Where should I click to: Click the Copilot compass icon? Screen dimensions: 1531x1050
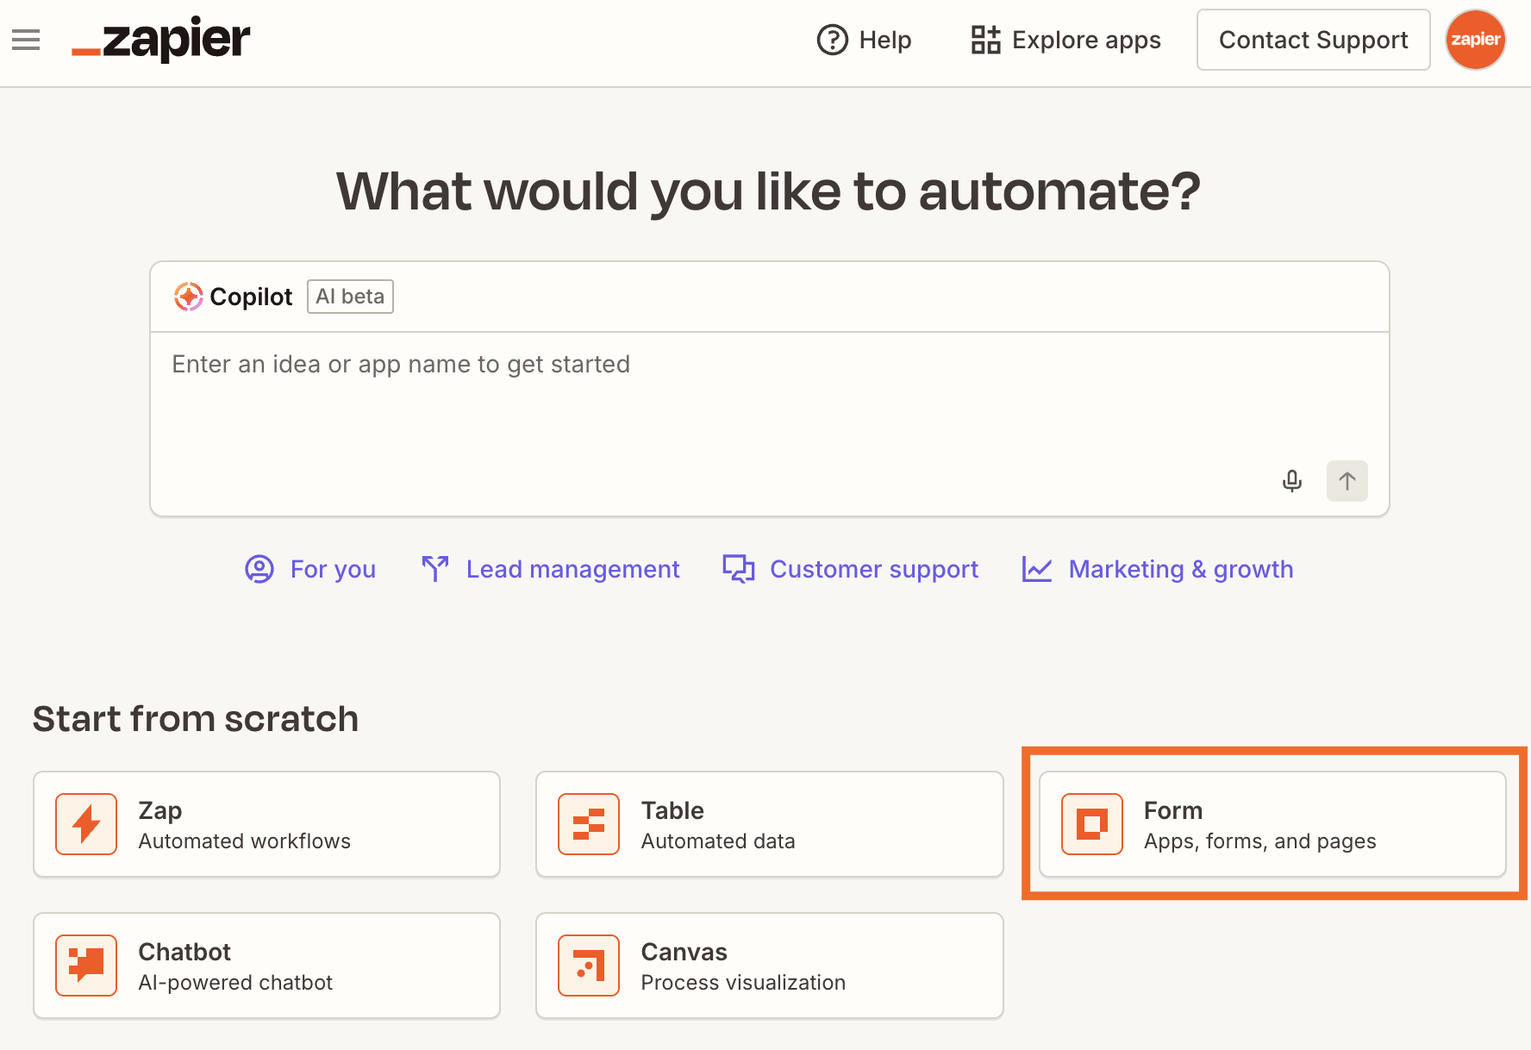click(188, 296)
